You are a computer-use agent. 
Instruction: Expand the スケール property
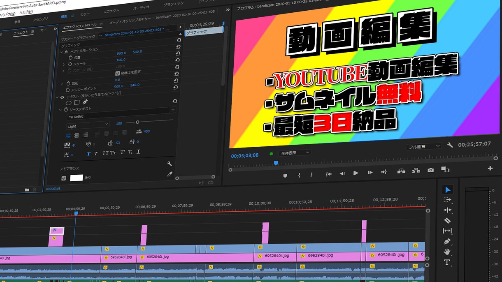tap(64, 65)
